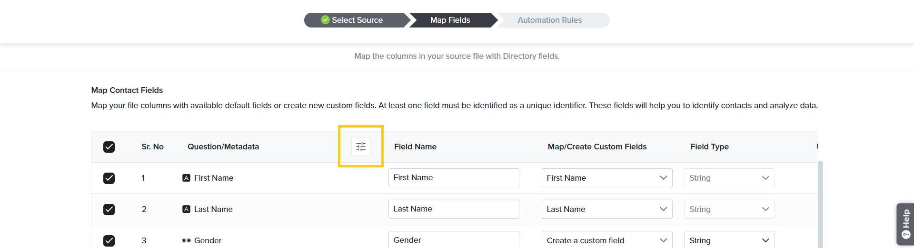914x248 pixels.
Task: Open the 'Create a custom field' dropdown
Action: point(606,240)
